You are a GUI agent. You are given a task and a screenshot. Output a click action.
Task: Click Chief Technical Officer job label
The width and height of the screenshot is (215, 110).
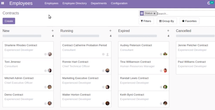76,66
